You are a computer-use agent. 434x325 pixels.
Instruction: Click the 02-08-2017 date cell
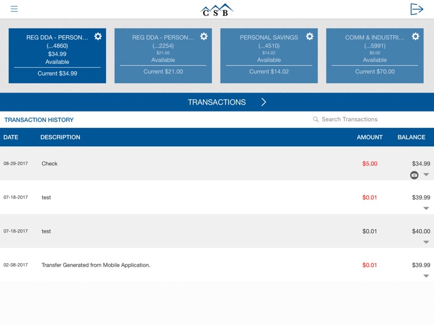click(16, 265)
